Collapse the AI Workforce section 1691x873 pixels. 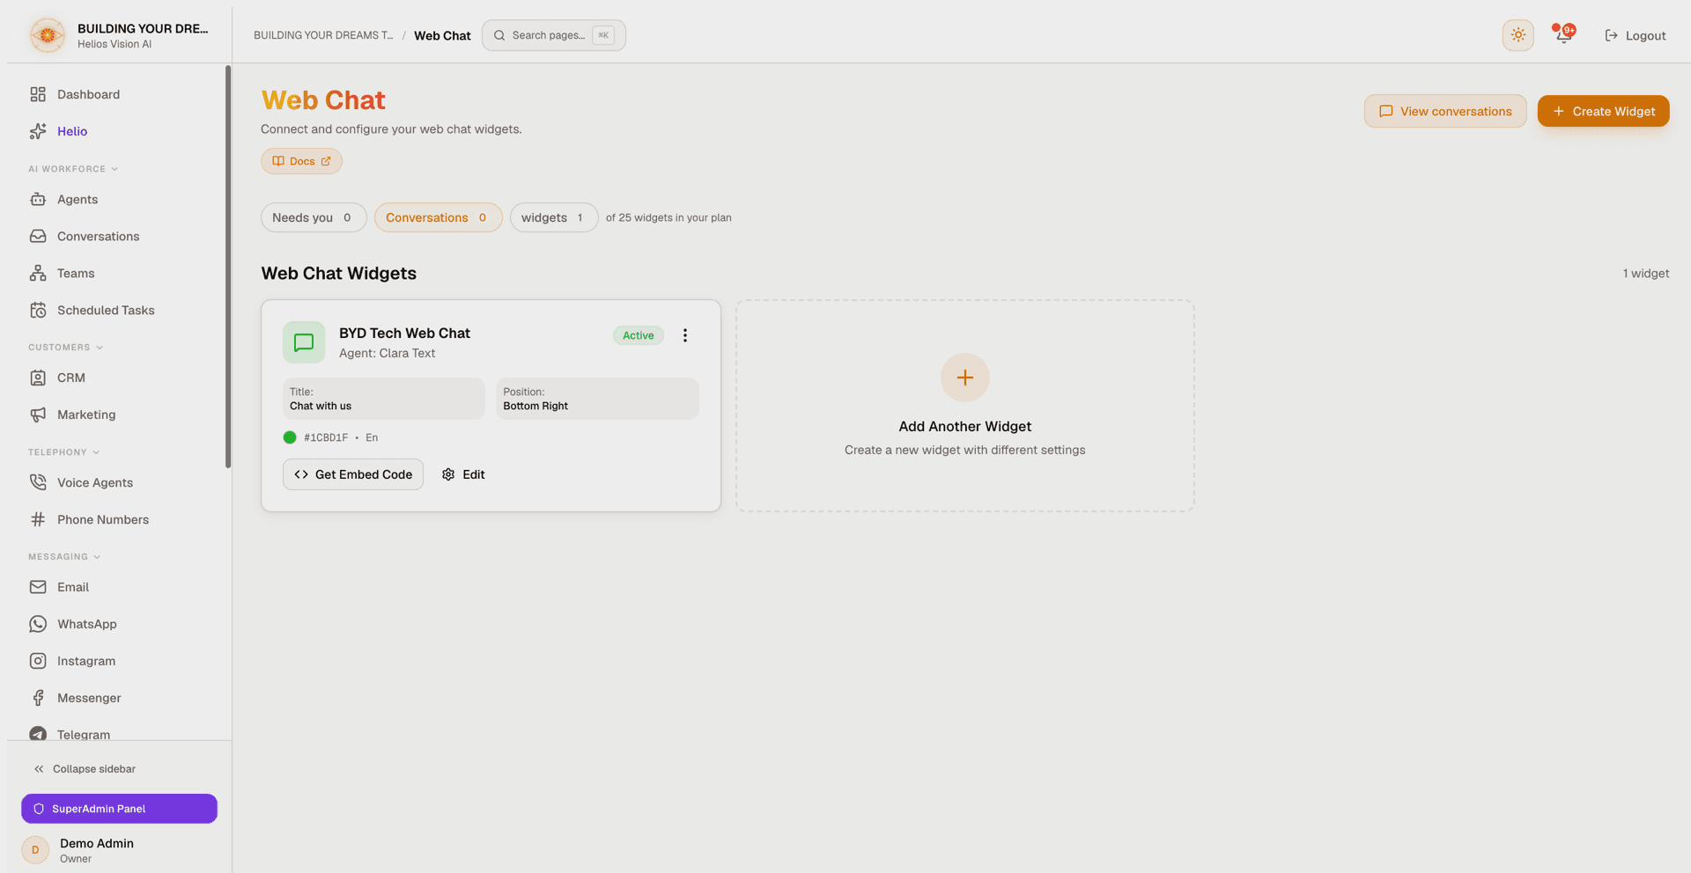click(73, 169)
